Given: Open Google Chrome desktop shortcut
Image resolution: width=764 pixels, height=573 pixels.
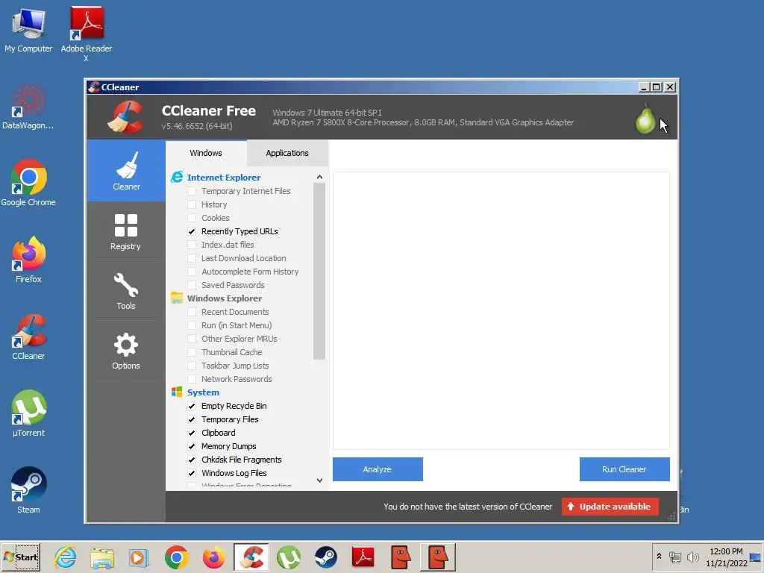Looking at the screenshot, I should [28, 184].
